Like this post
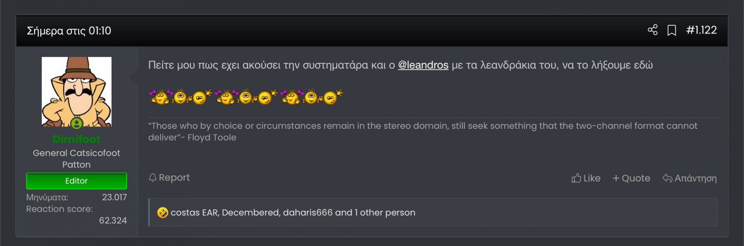 586,178
